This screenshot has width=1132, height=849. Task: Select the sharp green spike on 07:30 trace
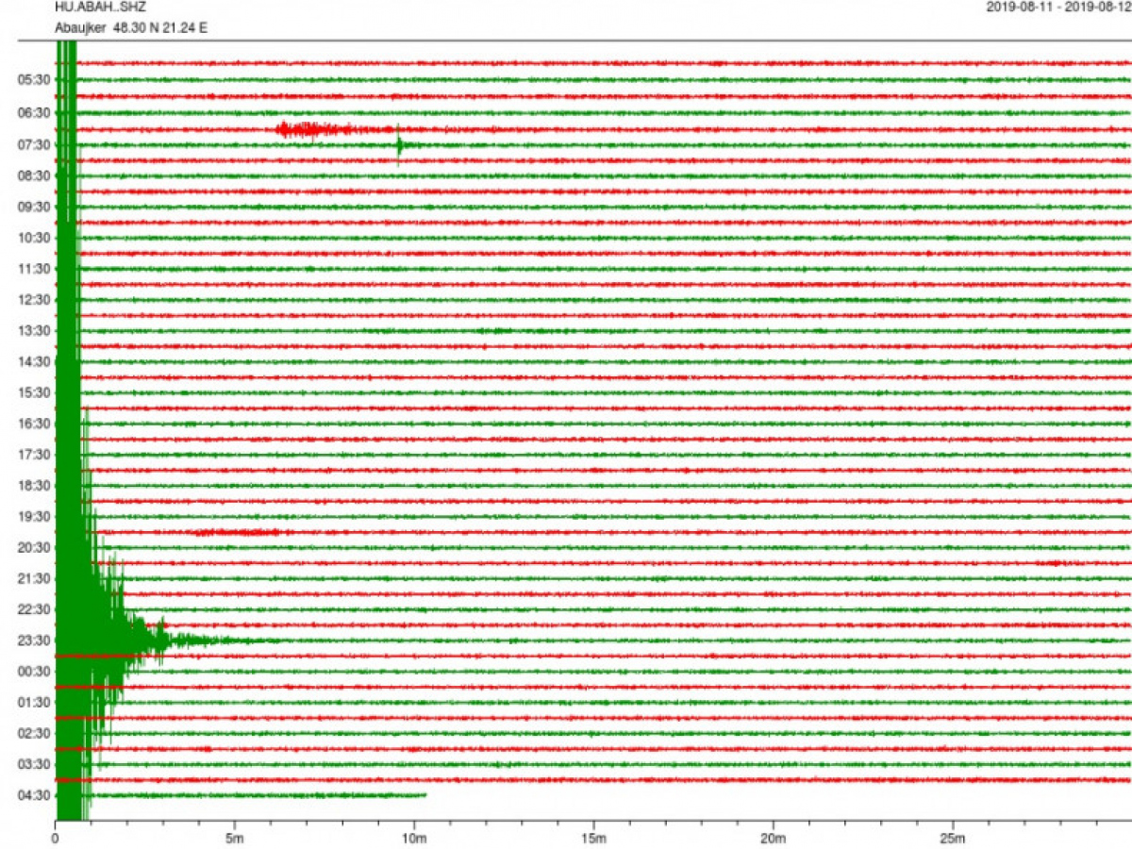tap(399, 145)
